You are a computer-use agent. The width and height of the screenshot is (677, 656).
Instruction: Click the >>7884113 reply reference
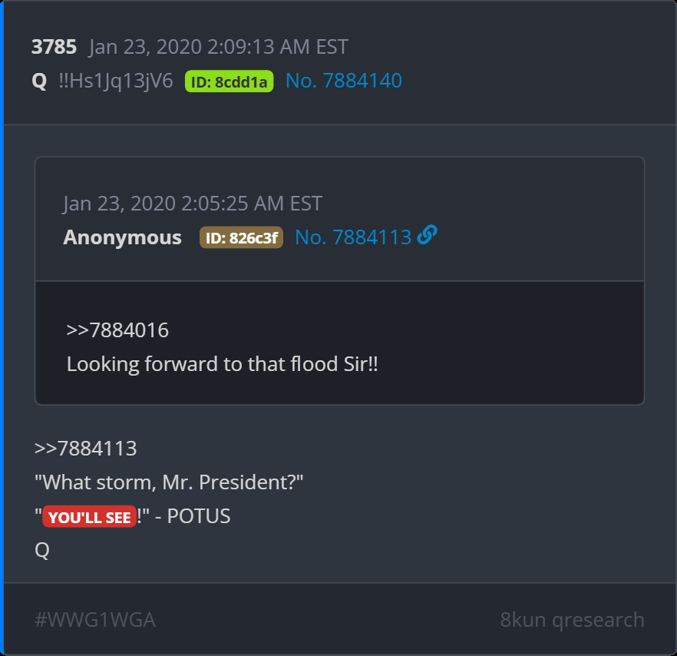[x=85, y=448]
